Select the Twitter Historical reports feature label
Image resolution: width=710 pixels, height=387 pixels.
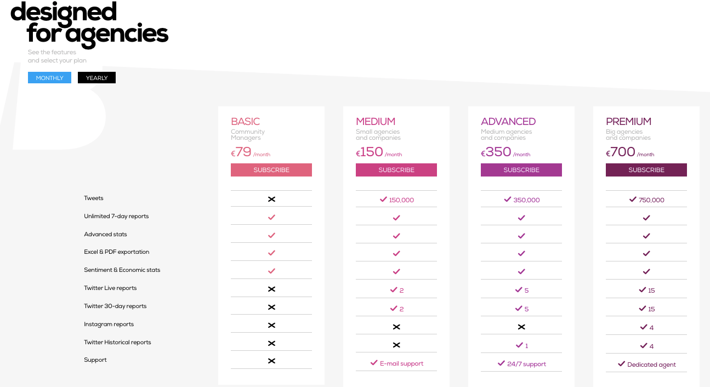coord(117,342)
